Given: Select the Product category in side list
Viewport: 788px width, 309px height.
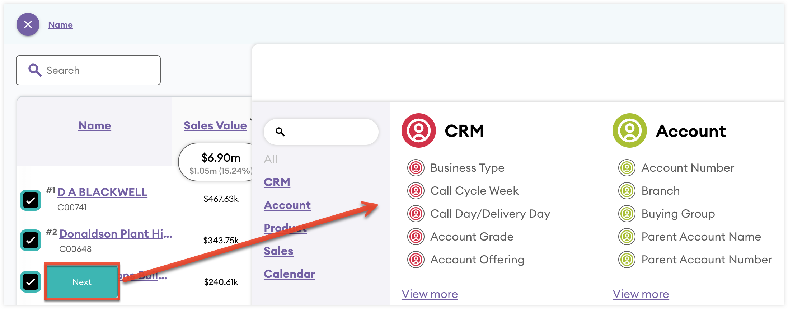Looking at the screenshot, I should click(285, 228).
